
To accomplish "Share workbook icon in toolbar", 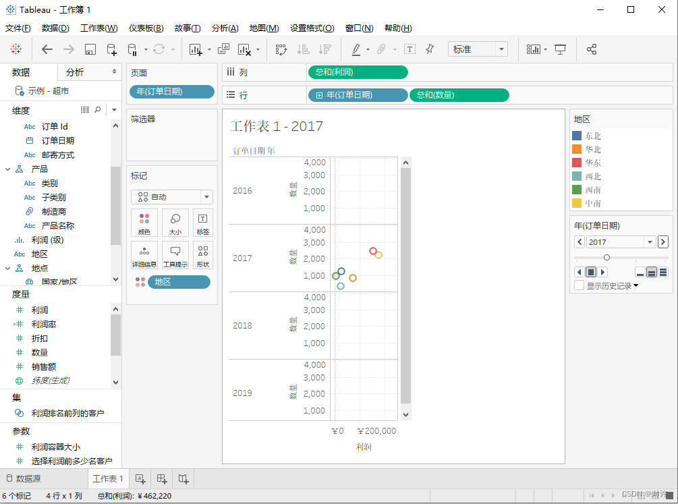I will (592, 49).
